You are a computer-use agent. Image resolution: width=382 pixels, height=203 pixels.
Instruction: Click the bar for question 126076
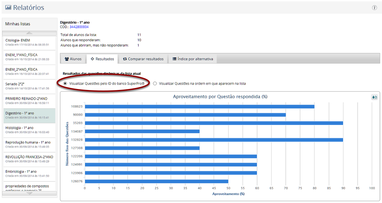[x=157, y=181]
